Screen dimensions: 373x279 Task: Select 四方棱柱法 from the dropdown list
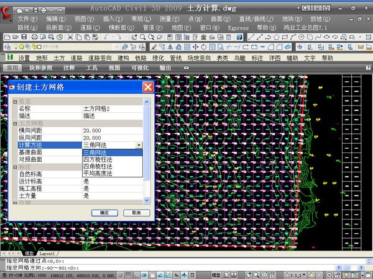click(x=98, y=159)
